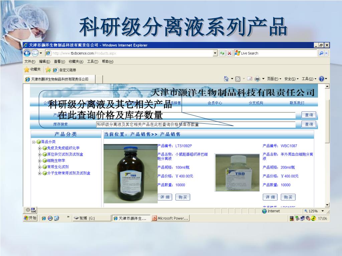Open the 张嫣 (G:) taskbar window
Image resolution: width=342 pixels, height=256 pixels.
[92, 218]
